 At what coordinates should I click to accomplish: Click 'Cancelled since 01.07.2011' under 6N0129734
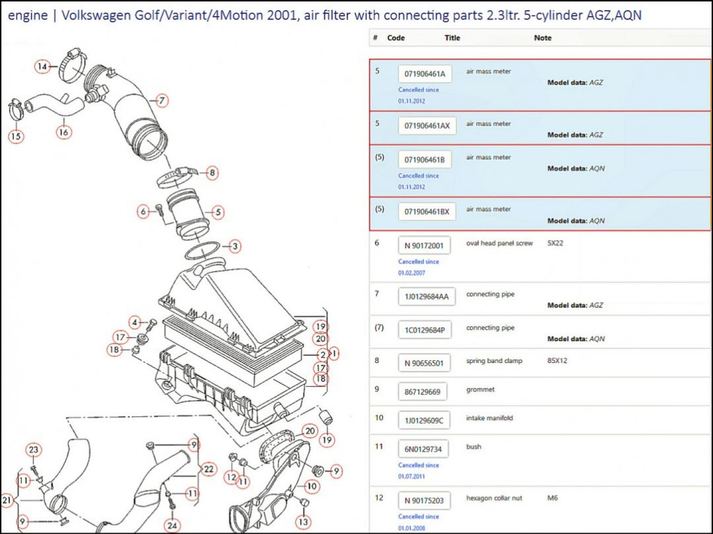[419, 471]
